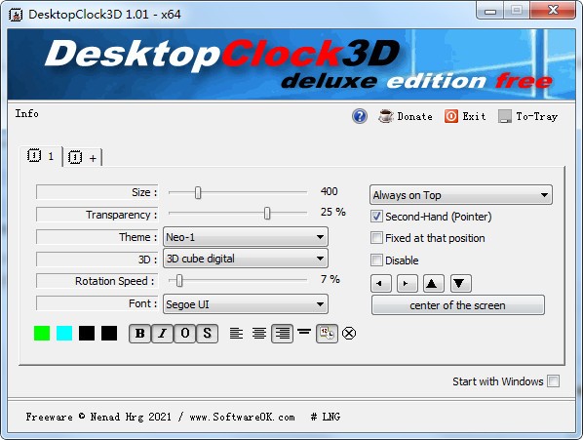583x440 pixels.
Task: Click the Exit text label
Action: pos(474,116)
